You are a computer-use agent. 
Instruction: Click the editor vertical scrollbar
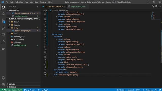point(161,47)
